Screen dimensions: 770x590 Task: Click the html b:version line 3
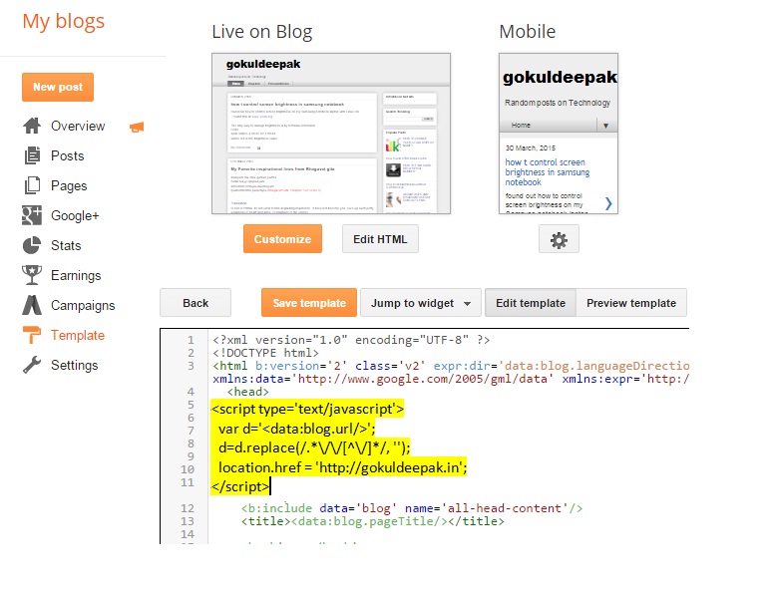(451, 366)
